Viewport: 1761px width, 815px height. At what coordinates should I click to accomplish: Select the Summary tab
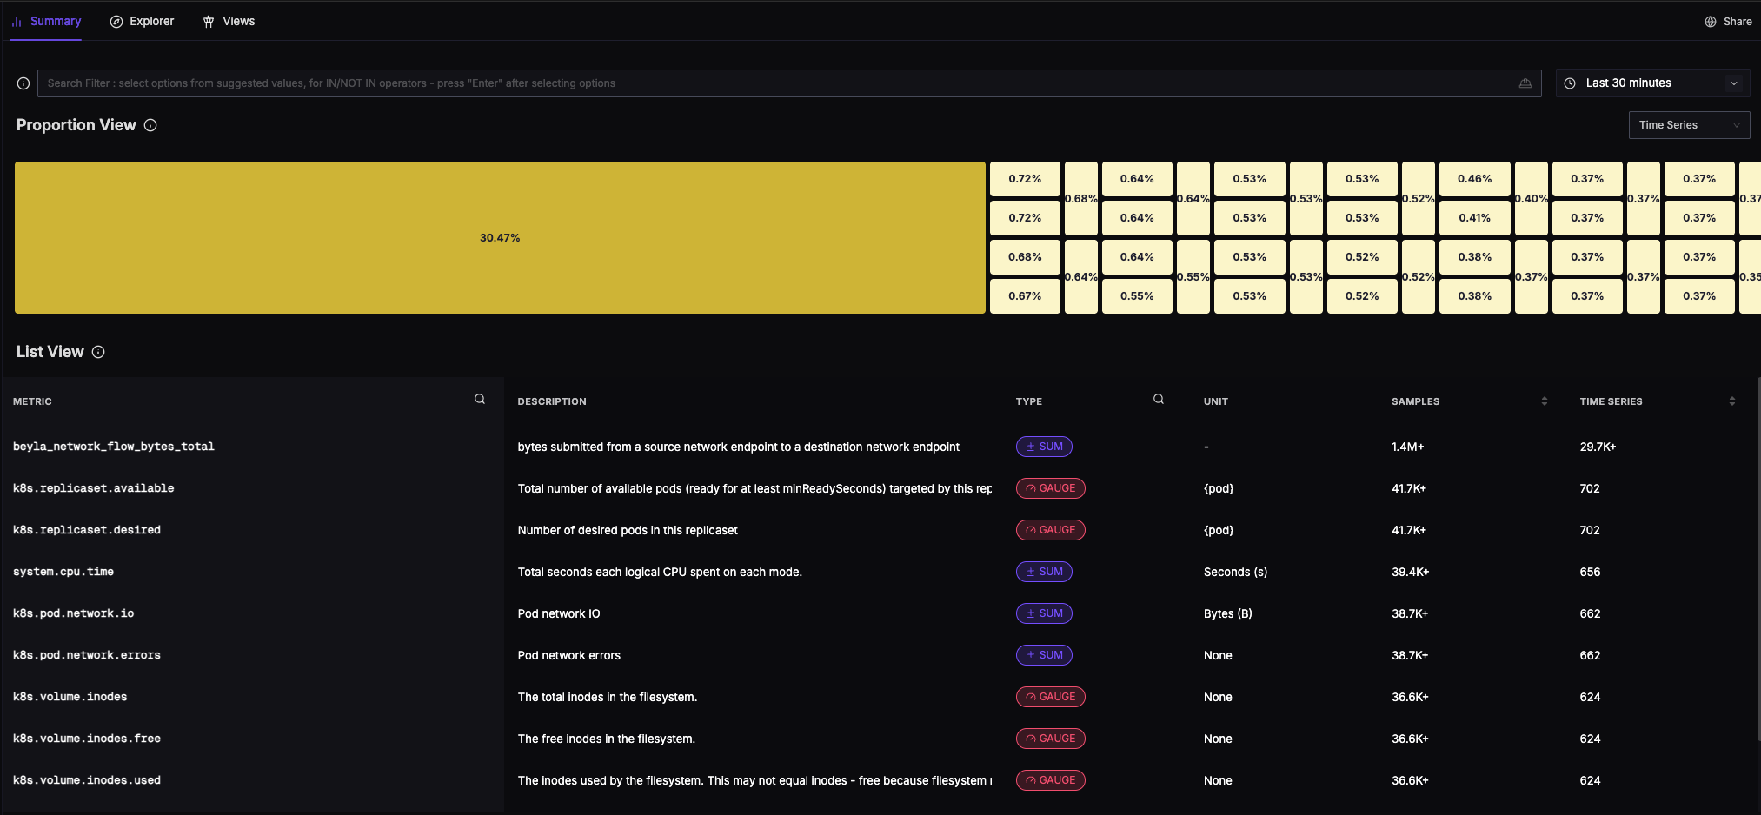pos(47,22)
